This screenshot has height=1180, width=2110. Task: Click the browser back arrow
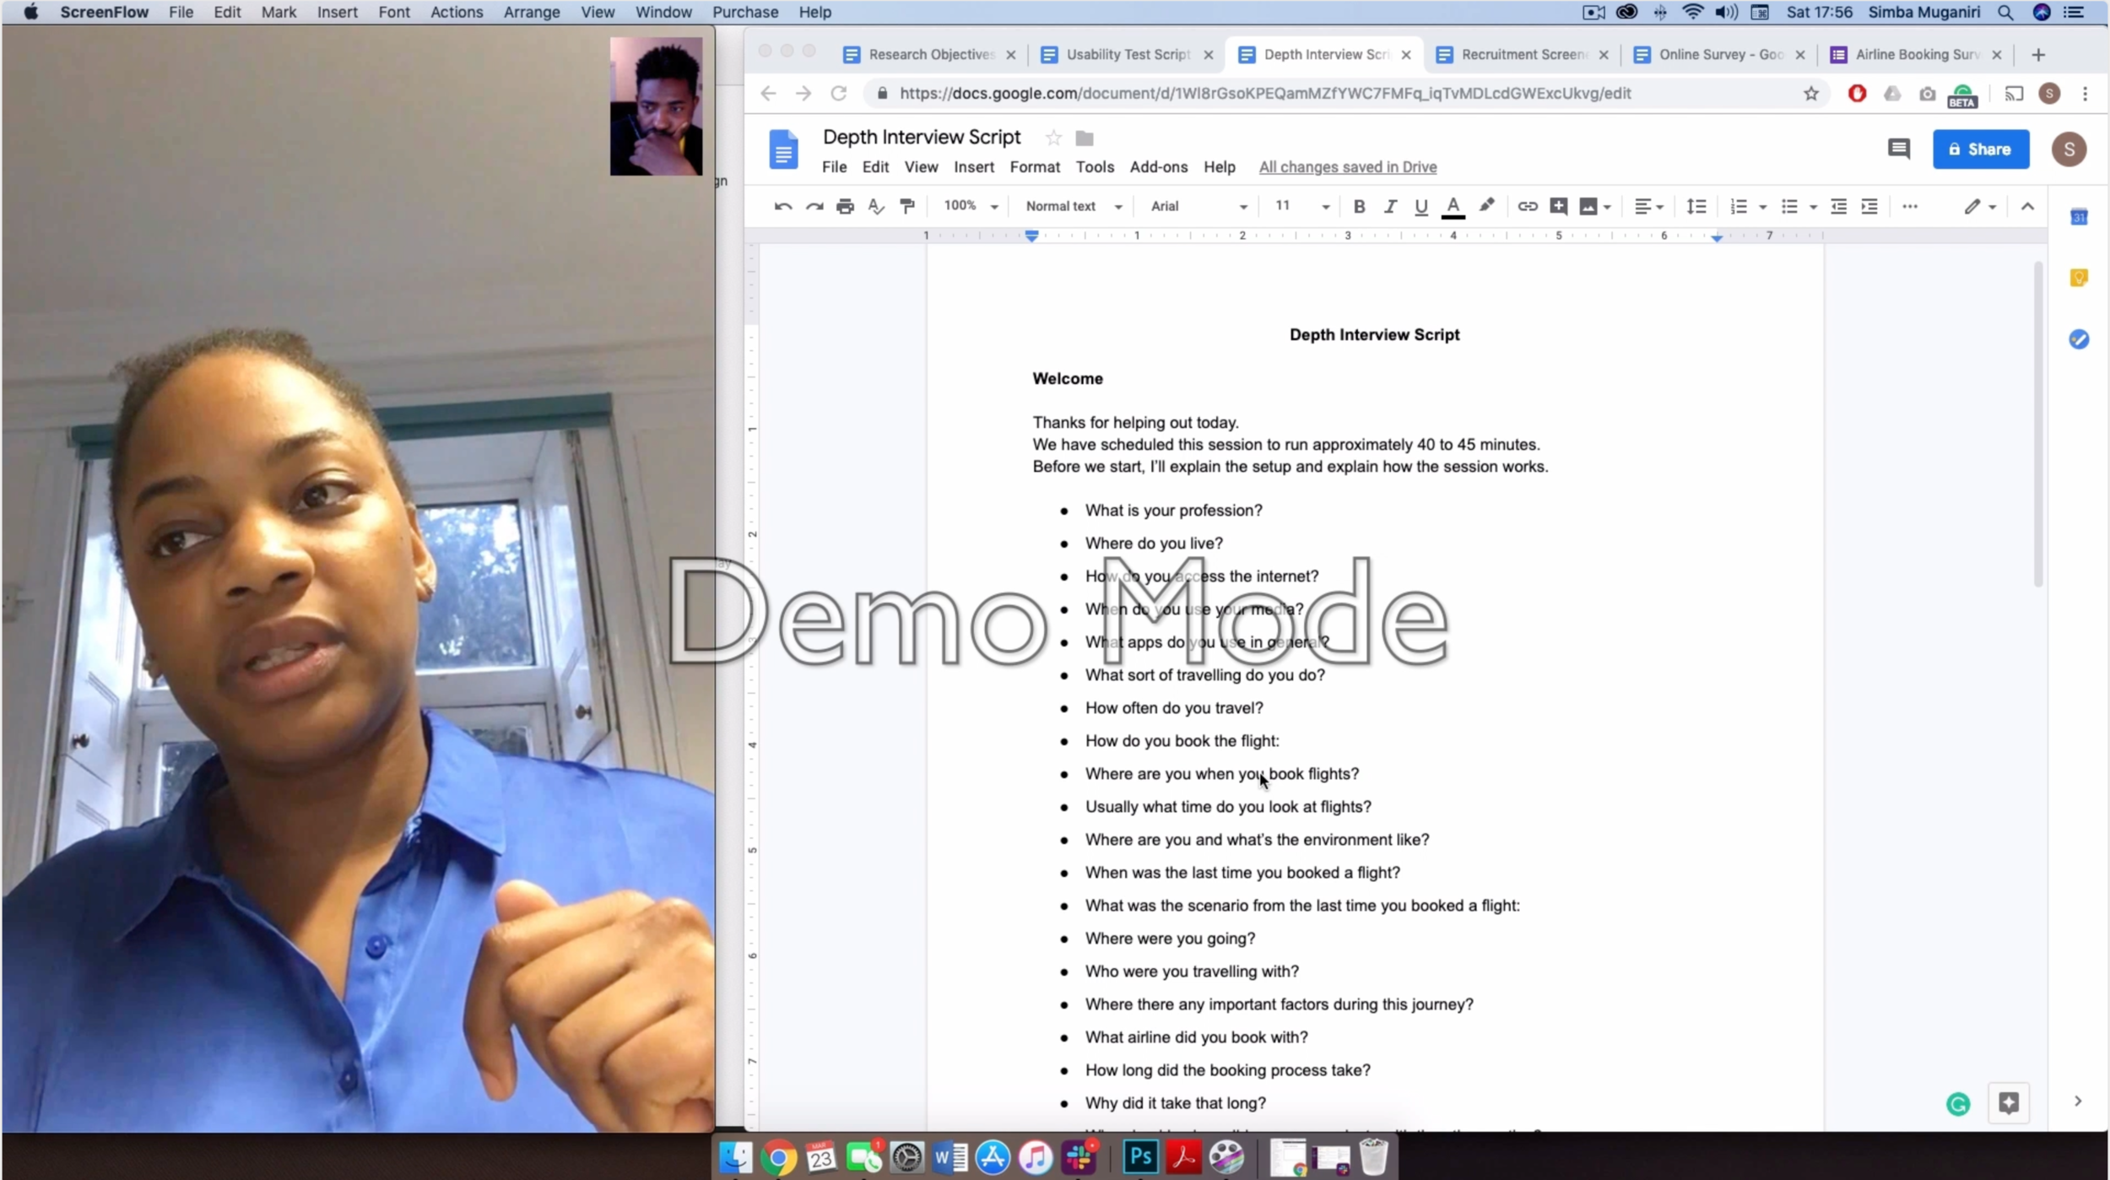click(x=767, y=94)
